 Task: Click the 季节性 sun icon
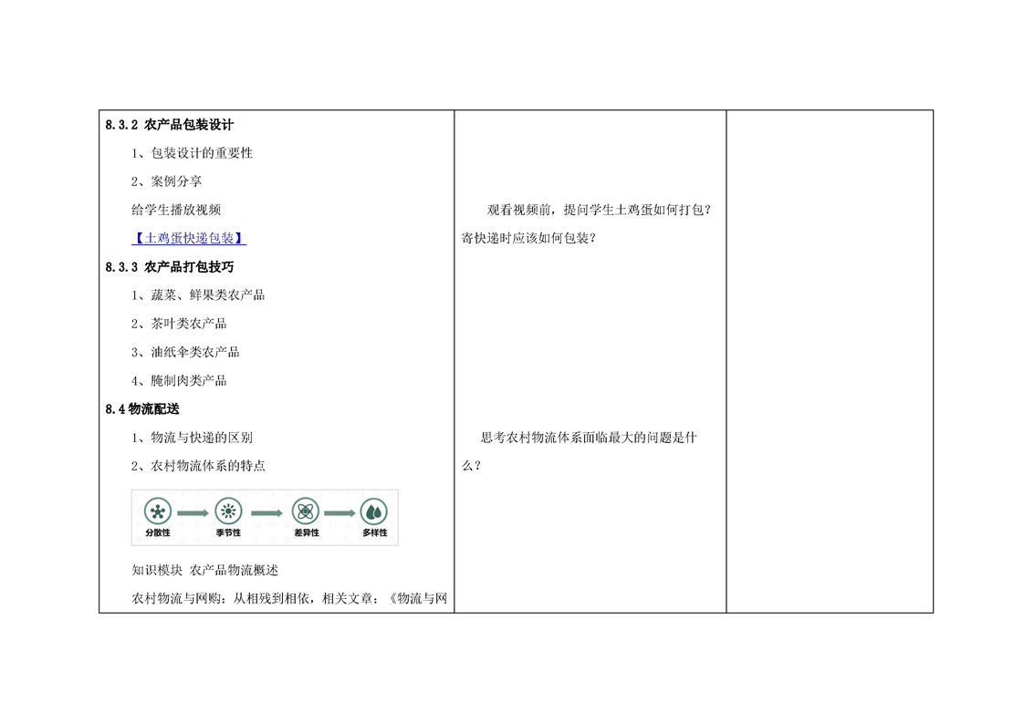click(228, 511)
